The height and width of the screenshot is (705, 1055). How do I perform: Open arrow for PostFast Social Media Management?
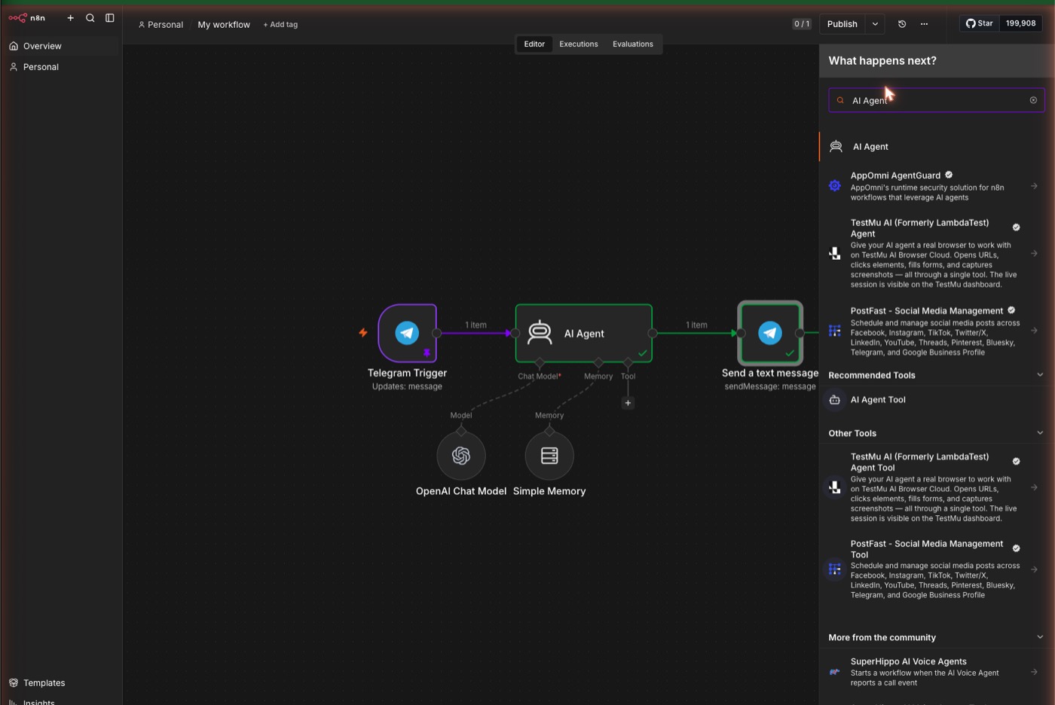[x=1034, y=331]
